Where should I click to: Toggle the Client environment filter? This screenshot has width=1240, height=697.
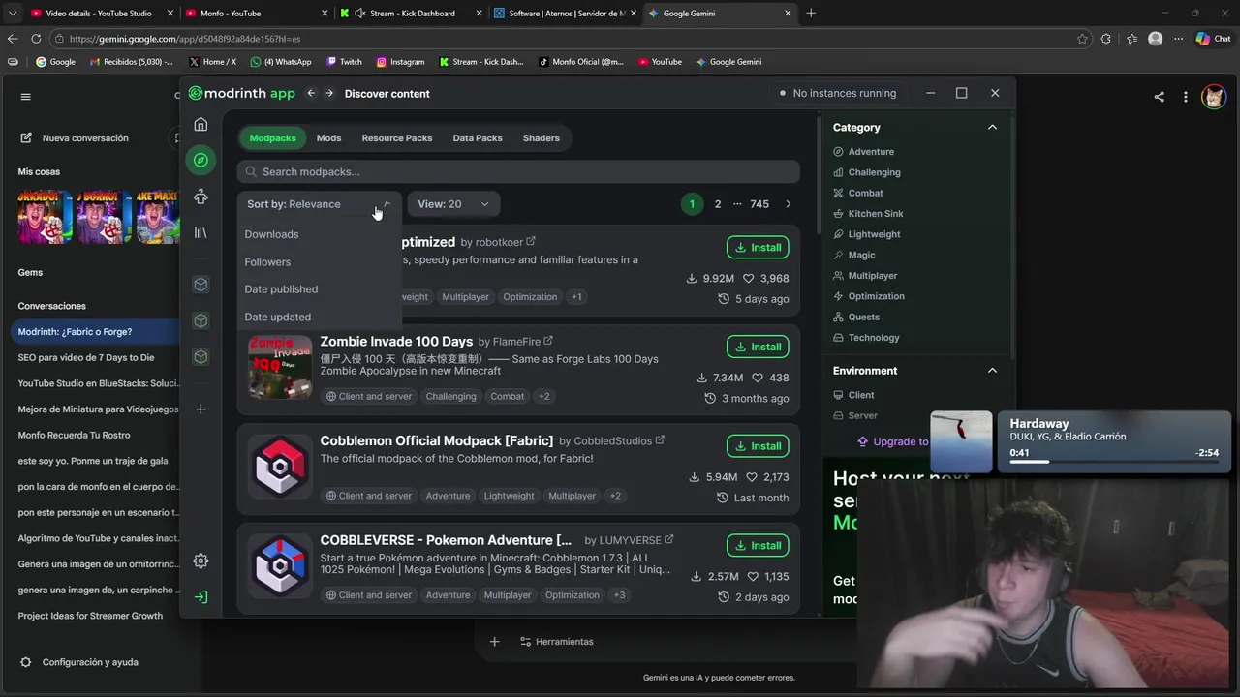[x=854, y=395]
